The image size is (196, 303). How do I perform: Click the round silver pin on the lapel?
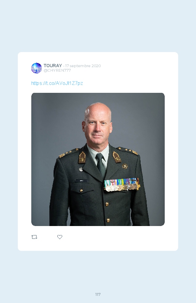81,169
